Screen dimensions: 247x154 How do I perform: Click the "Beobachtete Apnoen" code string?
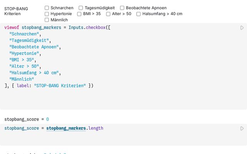[34, 47]
